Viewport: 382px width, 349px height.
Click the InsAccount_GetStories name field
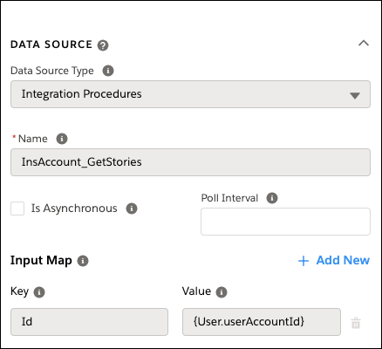click(x=190, y=162)
